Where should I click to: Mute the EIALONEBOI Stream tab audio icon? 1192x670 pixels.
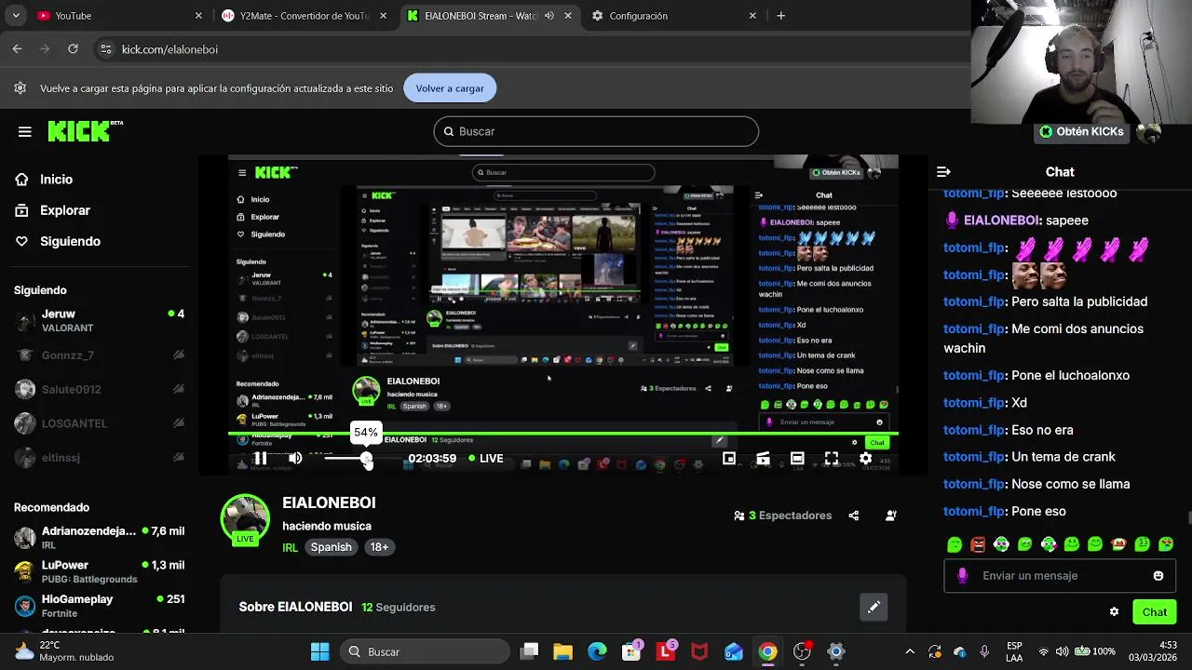tap(549, 16)
